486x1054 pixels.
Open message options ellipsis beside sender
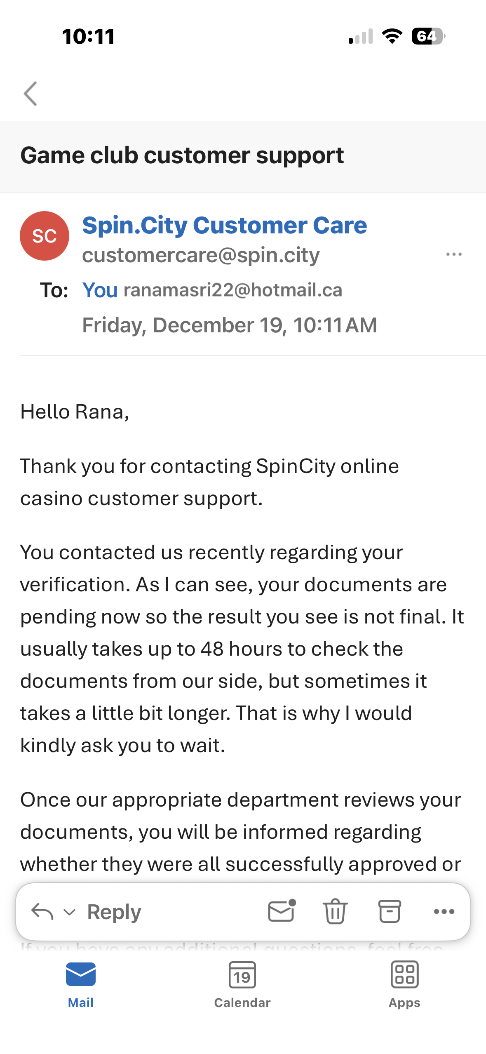click(x=454, y=254)
